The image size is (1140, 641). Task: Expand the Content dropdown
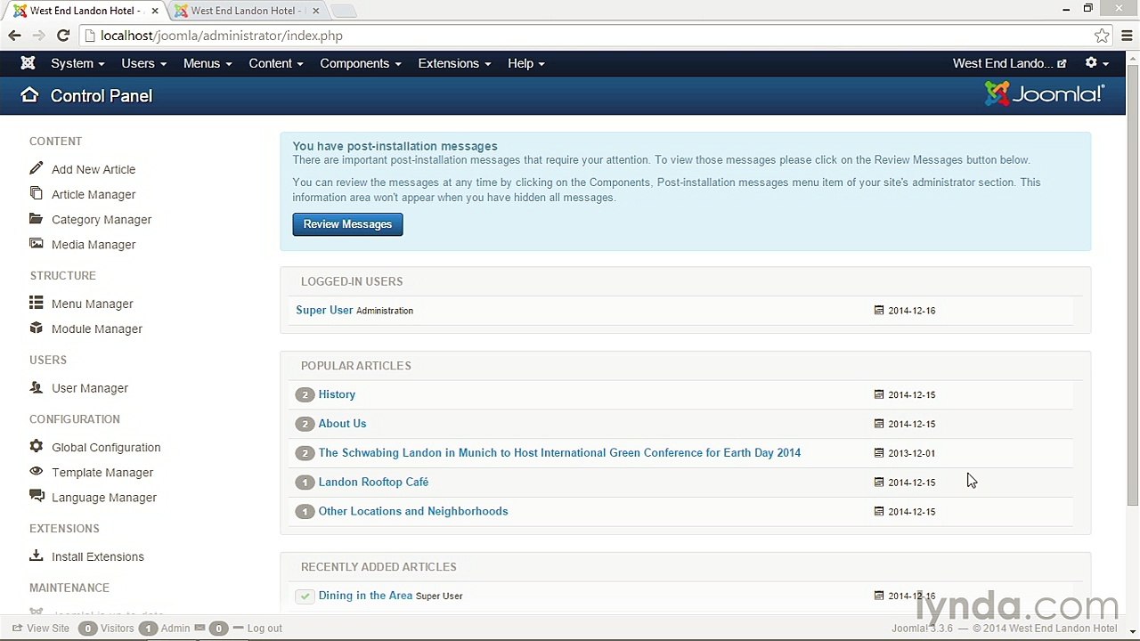coord(276,63)
